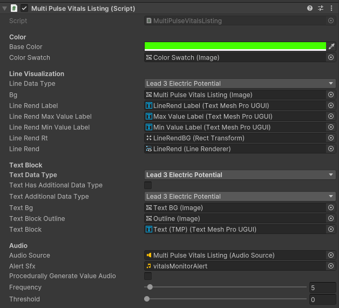
Task: Click the green Base Color swatch
Action: (235, 47)
